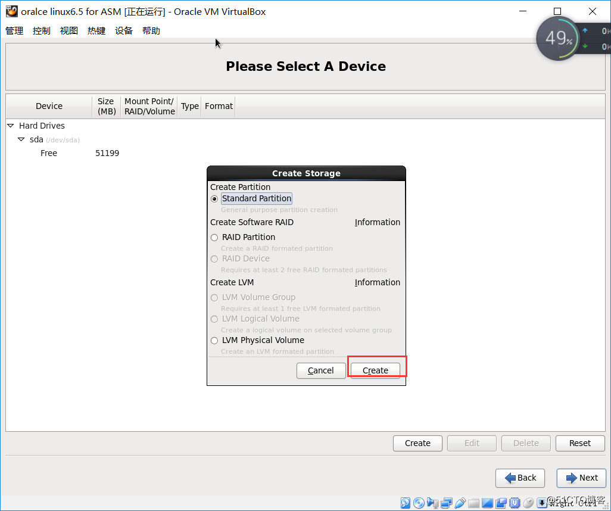
Task: Click the recording status icon
Action: point(501,503)
